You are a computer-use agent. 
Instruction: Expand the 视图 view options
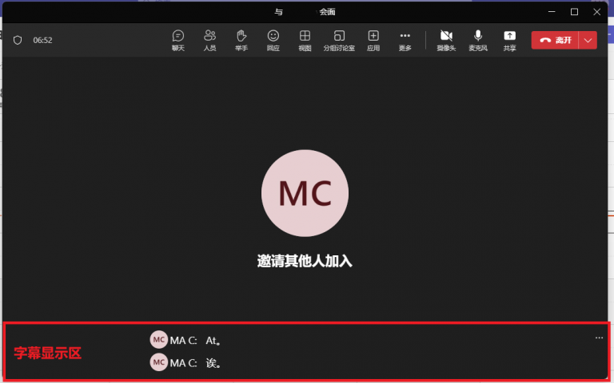click(305, 40)
